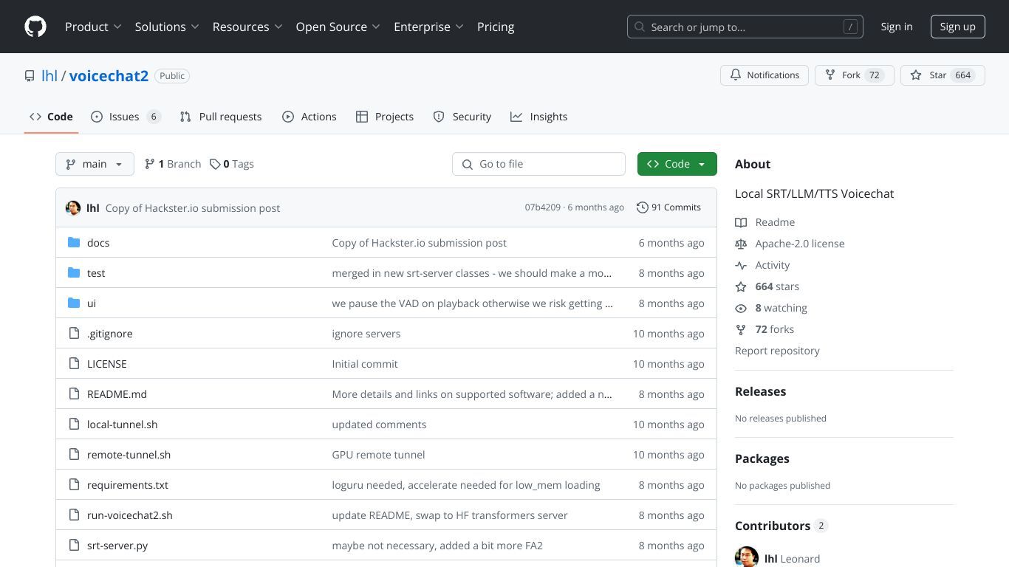The image size is (1009, 567).
Task: Open the srt-server.py file name
Action: (x=117, y=546)
